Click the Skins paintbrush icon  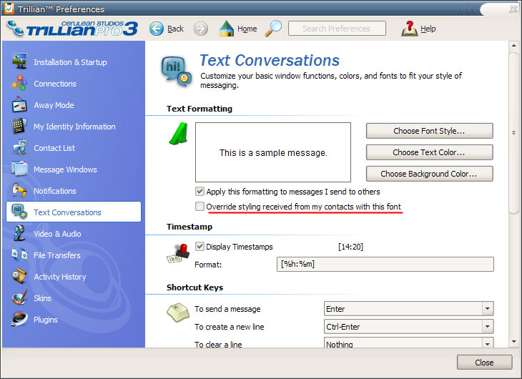tap(19, 297)
